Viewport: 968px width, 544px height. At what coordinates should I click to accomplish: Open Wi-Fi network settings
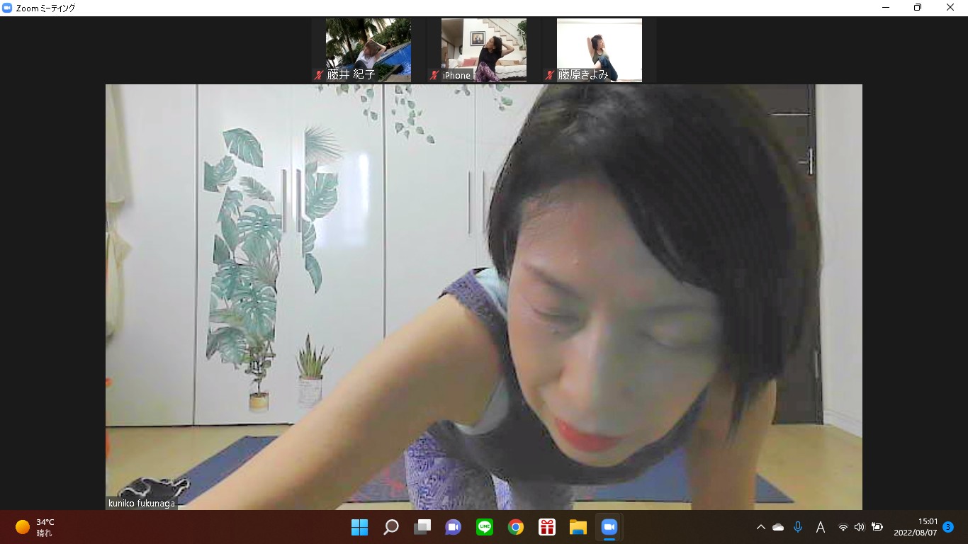click(843, 527)
